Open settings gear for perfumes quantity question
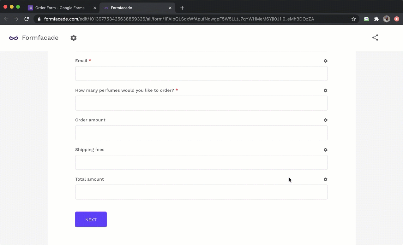The height and width of the screenshot is (245, 403). (325, 90)
